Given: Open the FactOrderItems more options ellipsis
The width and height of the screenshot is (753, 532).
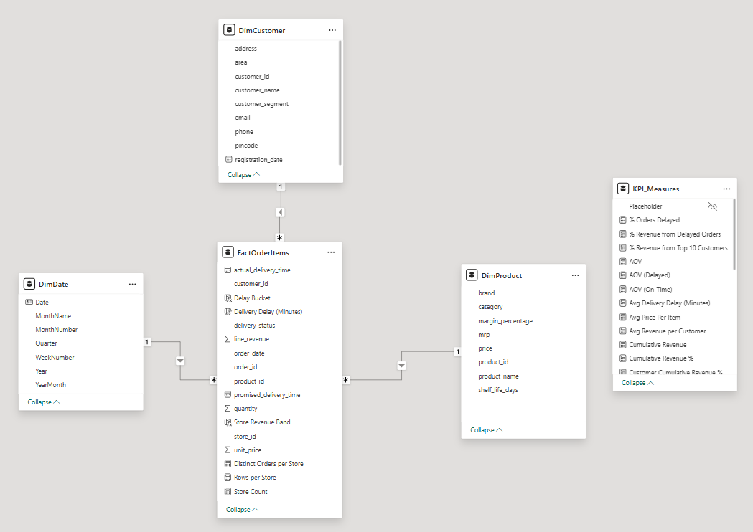Looking at the screenshot, I should (x=331, y=252).
